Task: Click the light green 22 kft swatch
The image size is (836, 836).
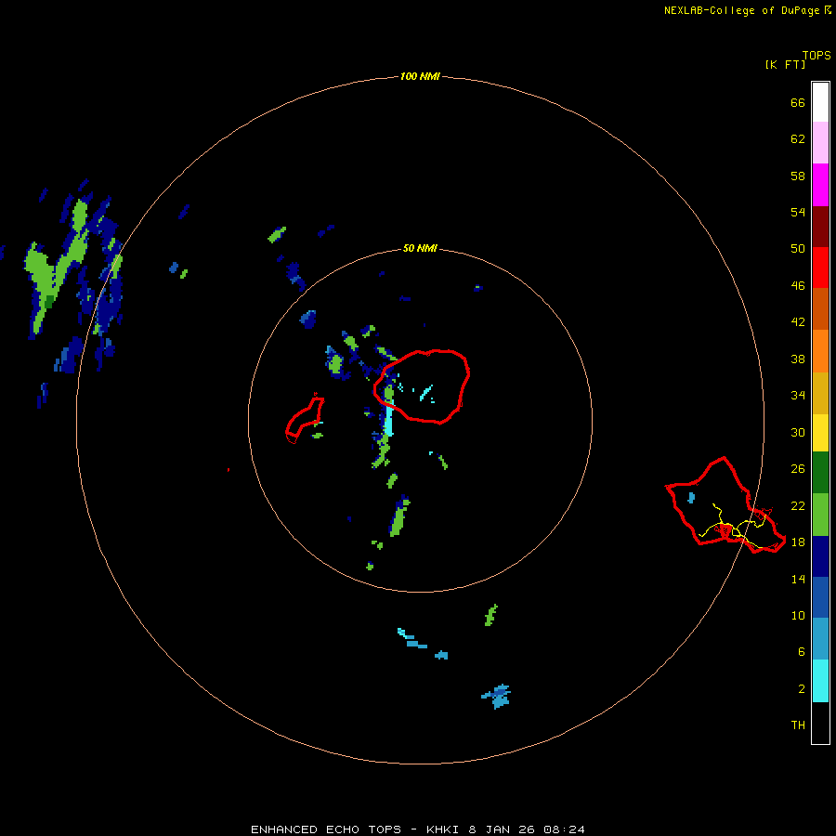Action: [x=820, y=515]
